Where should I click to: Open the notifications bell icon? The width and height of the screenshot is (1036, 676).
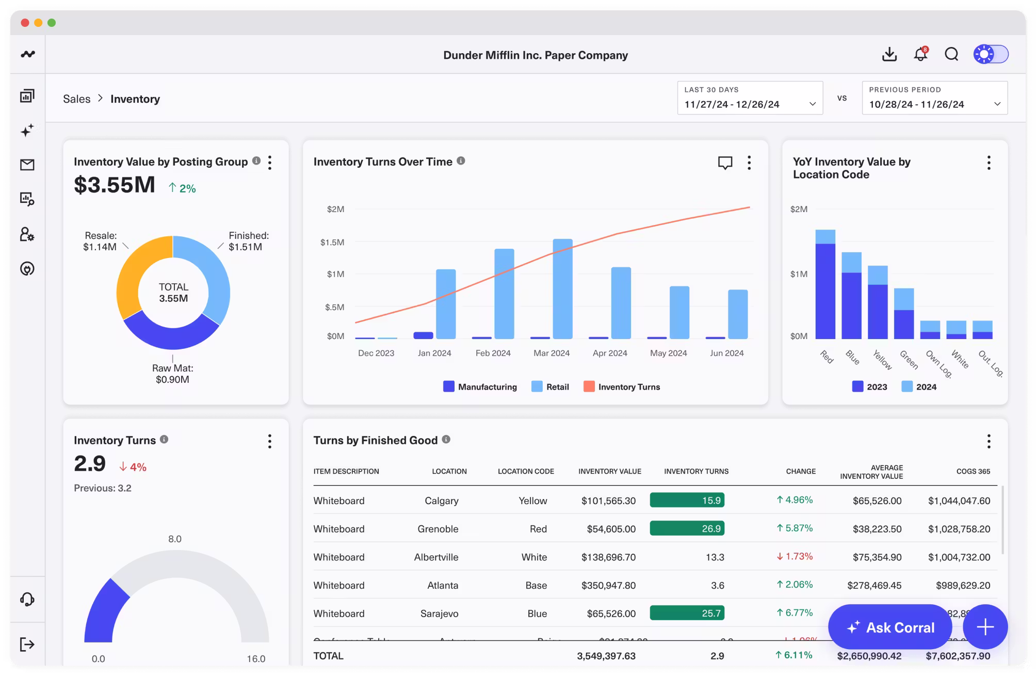[x=921, y=54]
